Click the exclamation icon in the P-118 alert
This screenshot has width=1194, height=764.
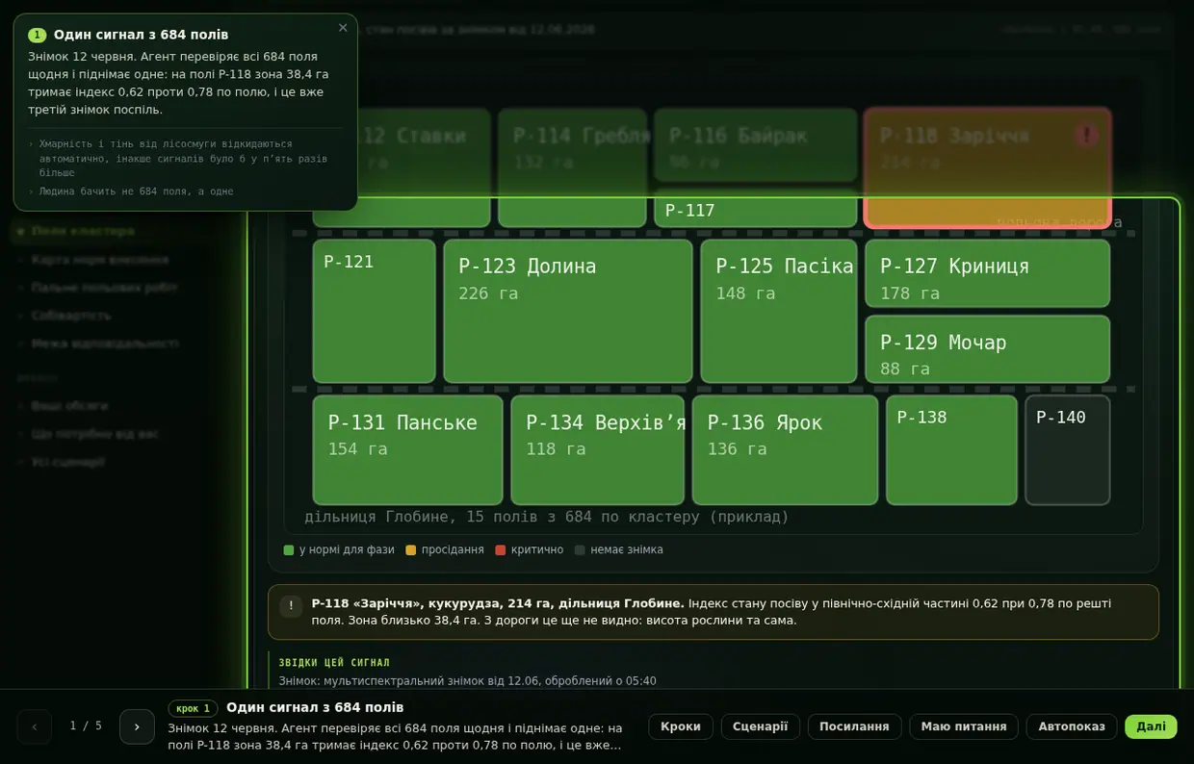click(291, 606)
